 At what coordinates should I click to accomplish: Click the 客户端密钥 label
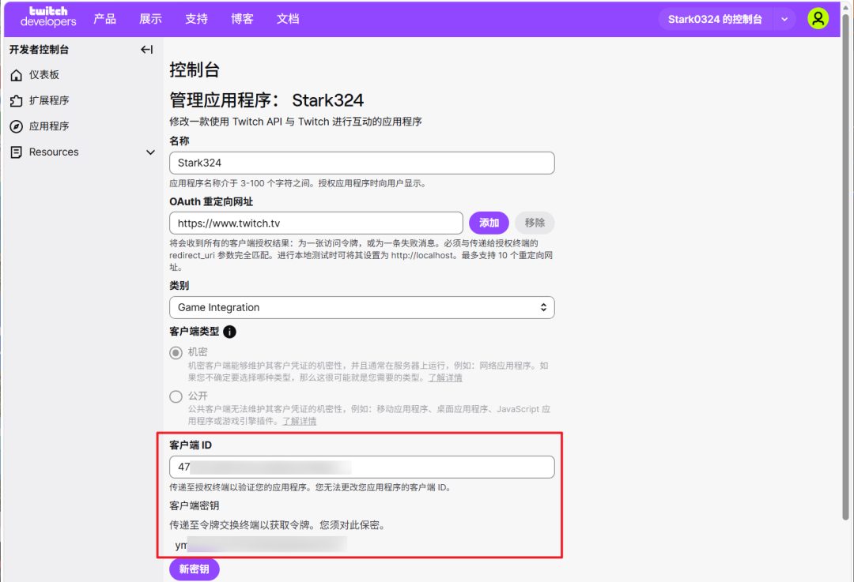194,506
